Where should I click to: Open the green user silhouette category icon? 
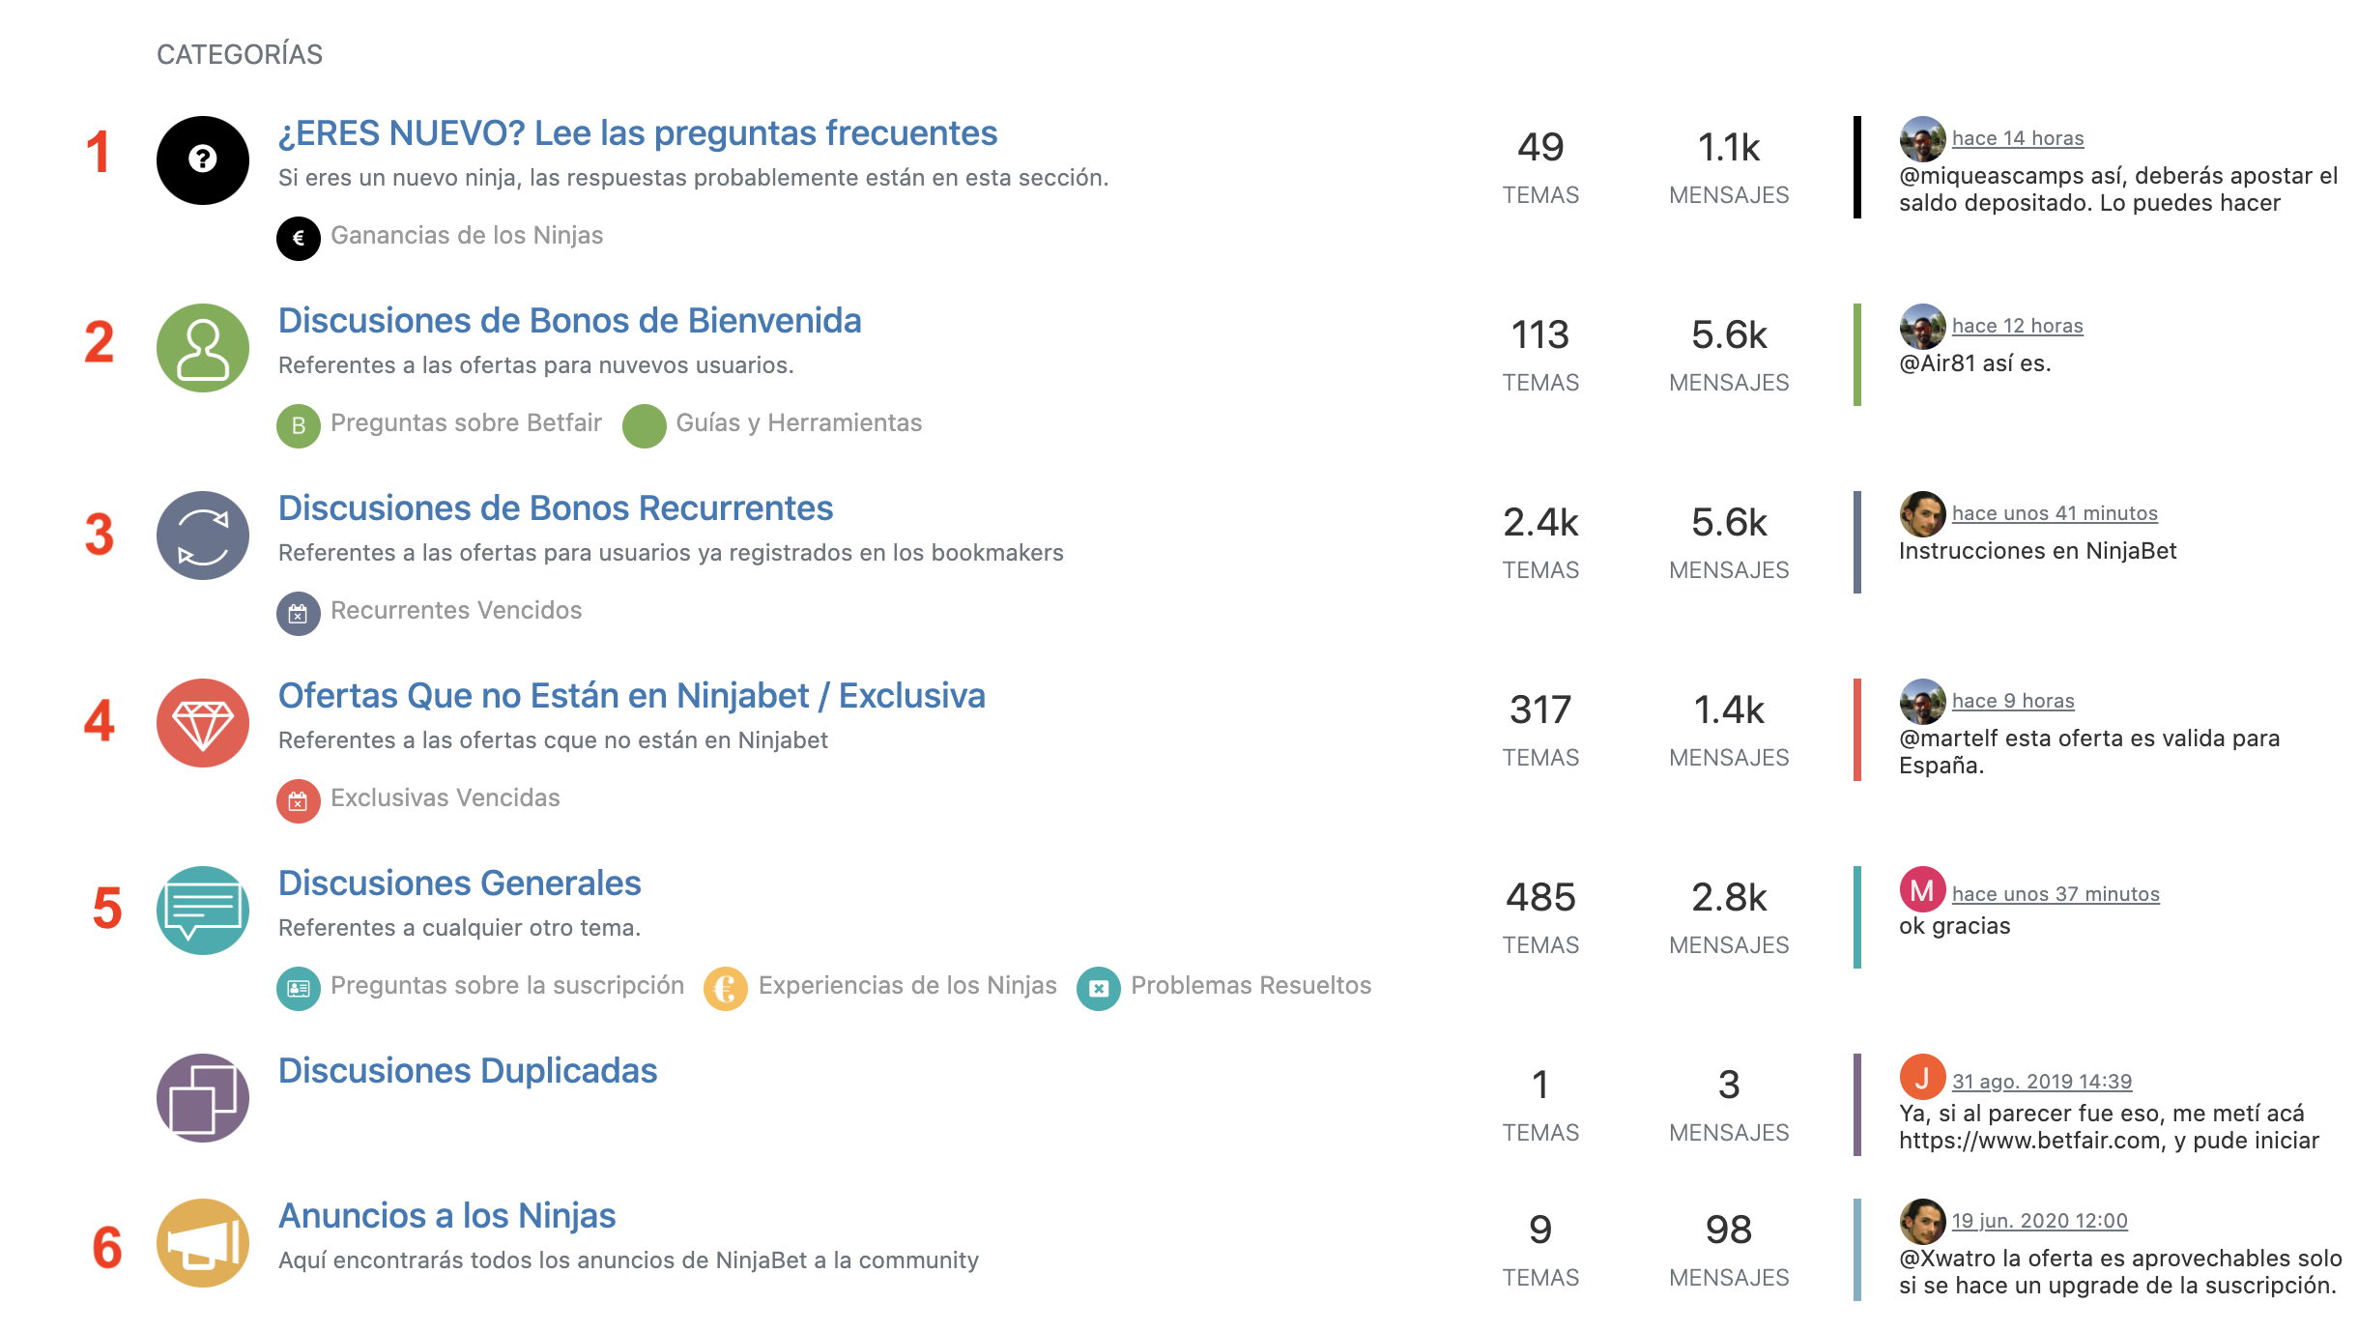[203, 348]
